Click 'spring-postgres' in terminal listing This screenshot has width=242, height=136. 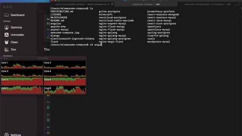point(158,33)
